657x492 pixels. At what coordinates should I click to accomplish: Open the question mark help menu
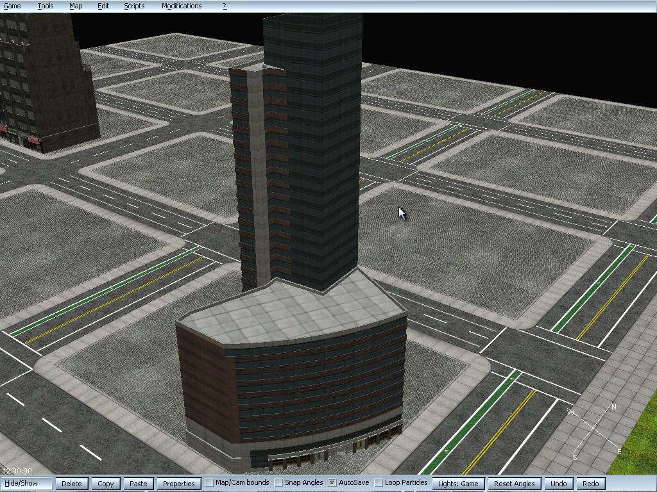(x=225, y=6)
